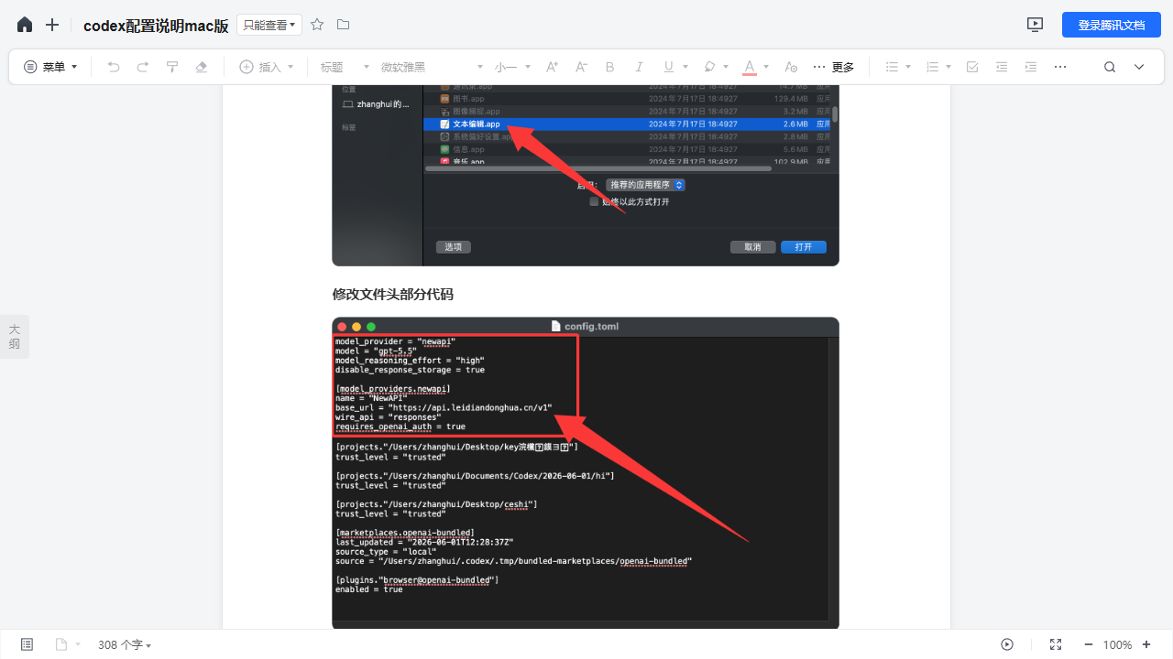Click the play button in status bar
Screen dimensions: 1173x659
click(x=1007, y=644)
